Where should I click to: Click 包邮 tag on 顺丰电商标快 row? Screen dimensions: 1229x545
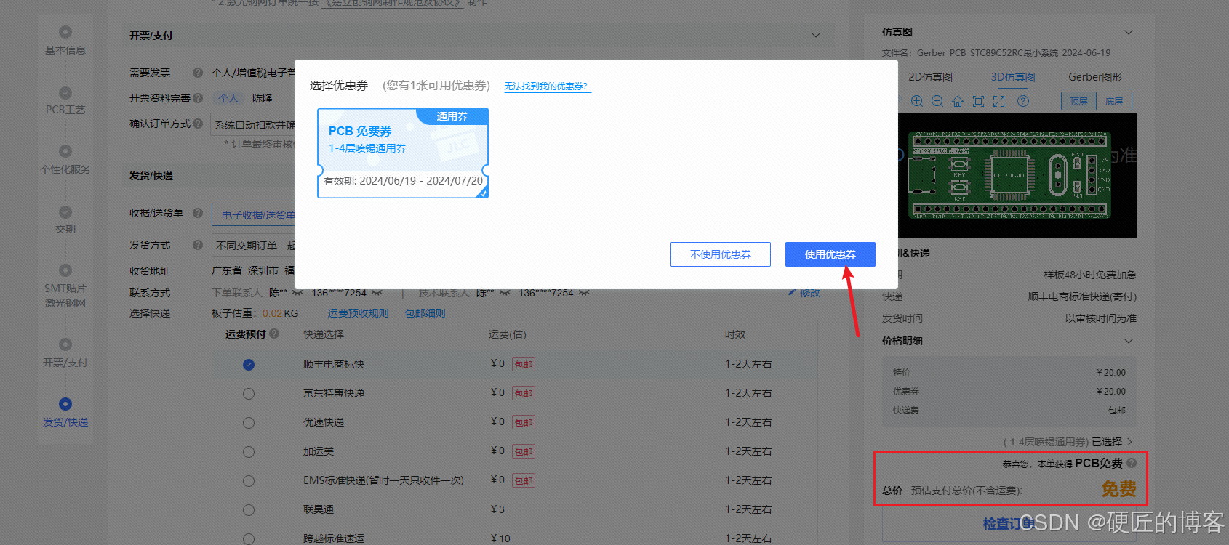coord(524,365)
